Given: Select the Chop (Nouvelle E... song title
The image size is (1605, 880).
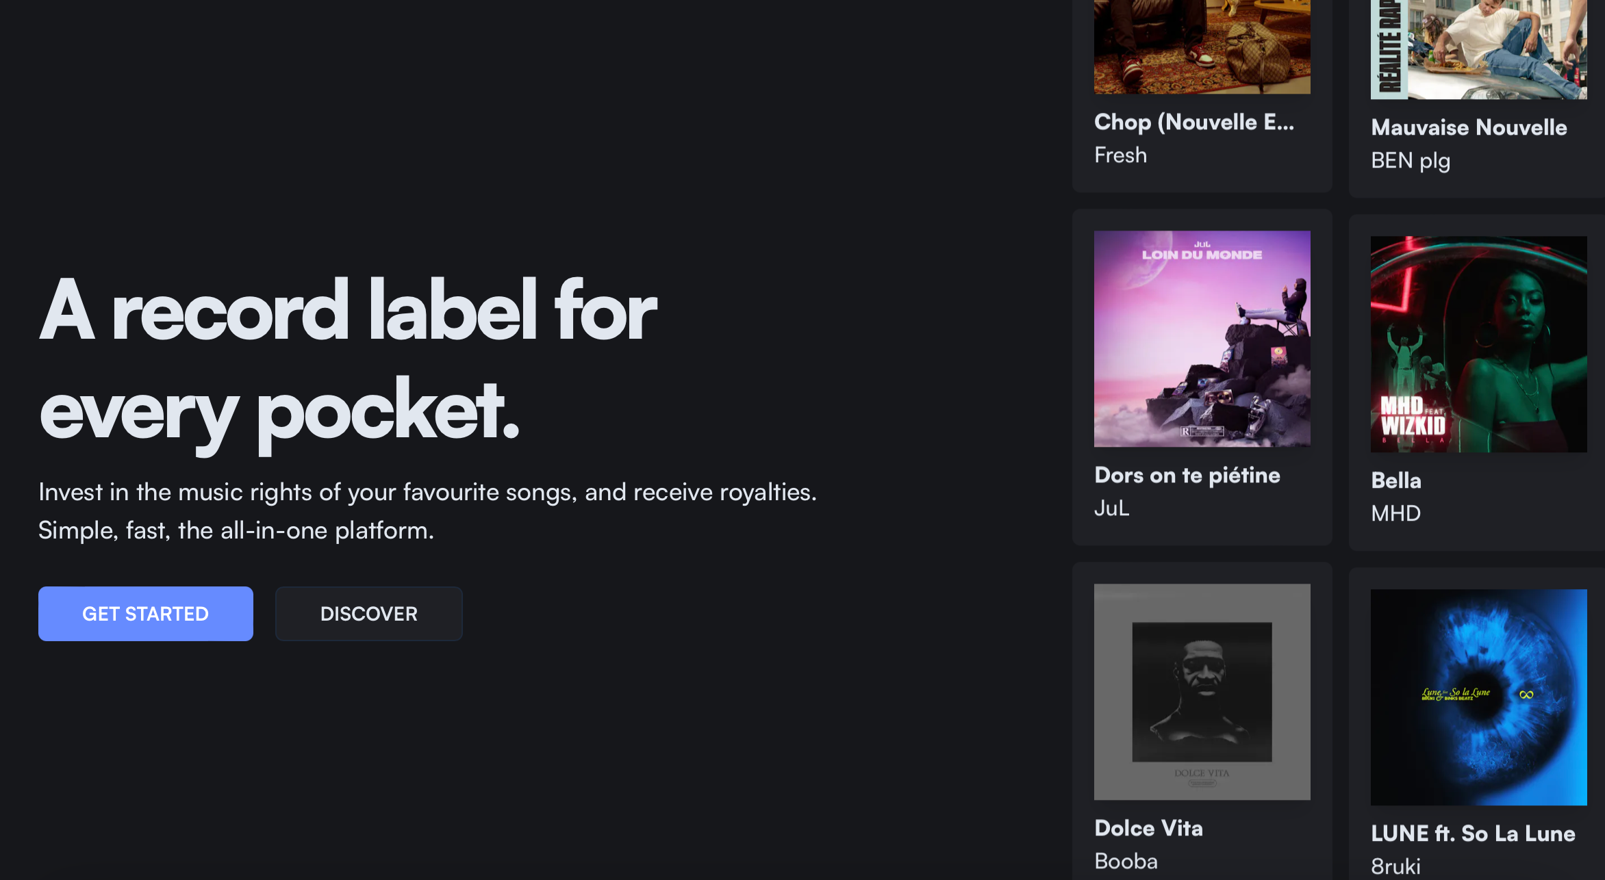Looking at the screenshot, I should click(x=1193, y=122).
